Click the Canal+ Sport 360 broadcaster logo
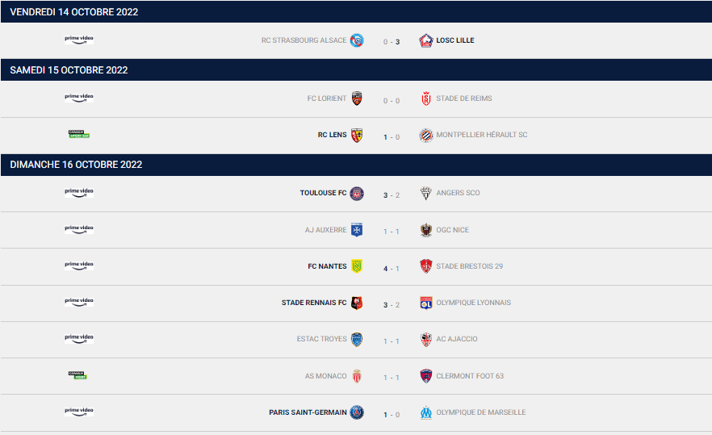This screenshot has height=435, width=712. pos(78,134)
